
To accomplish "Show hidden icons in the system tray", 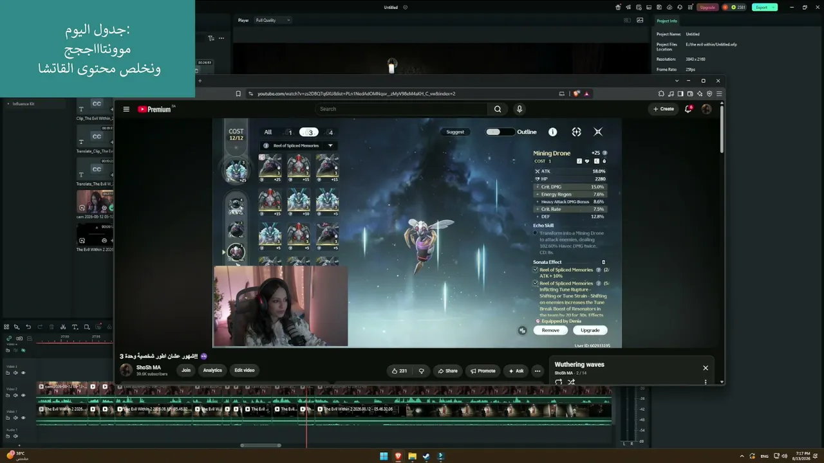I will (x=742, y=456).
